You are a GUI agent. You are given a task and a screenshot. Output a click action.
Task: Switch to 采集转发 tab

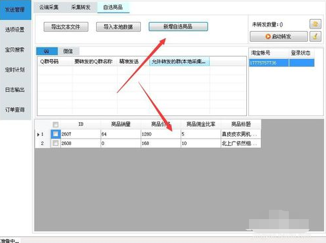coord(81,7)
